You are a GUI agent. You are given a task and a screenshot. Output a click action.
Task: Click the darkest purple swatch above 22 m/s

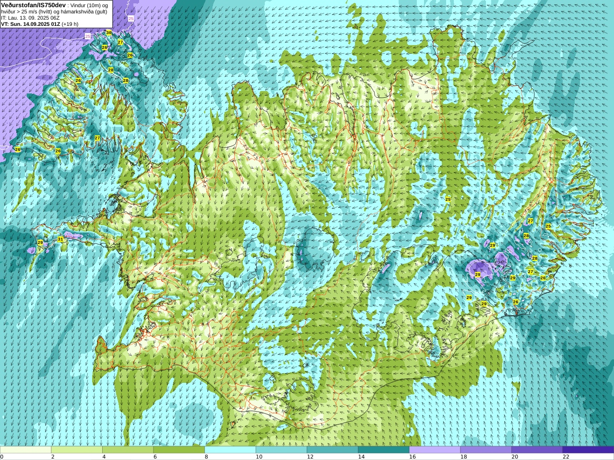(x=588, y=449)
